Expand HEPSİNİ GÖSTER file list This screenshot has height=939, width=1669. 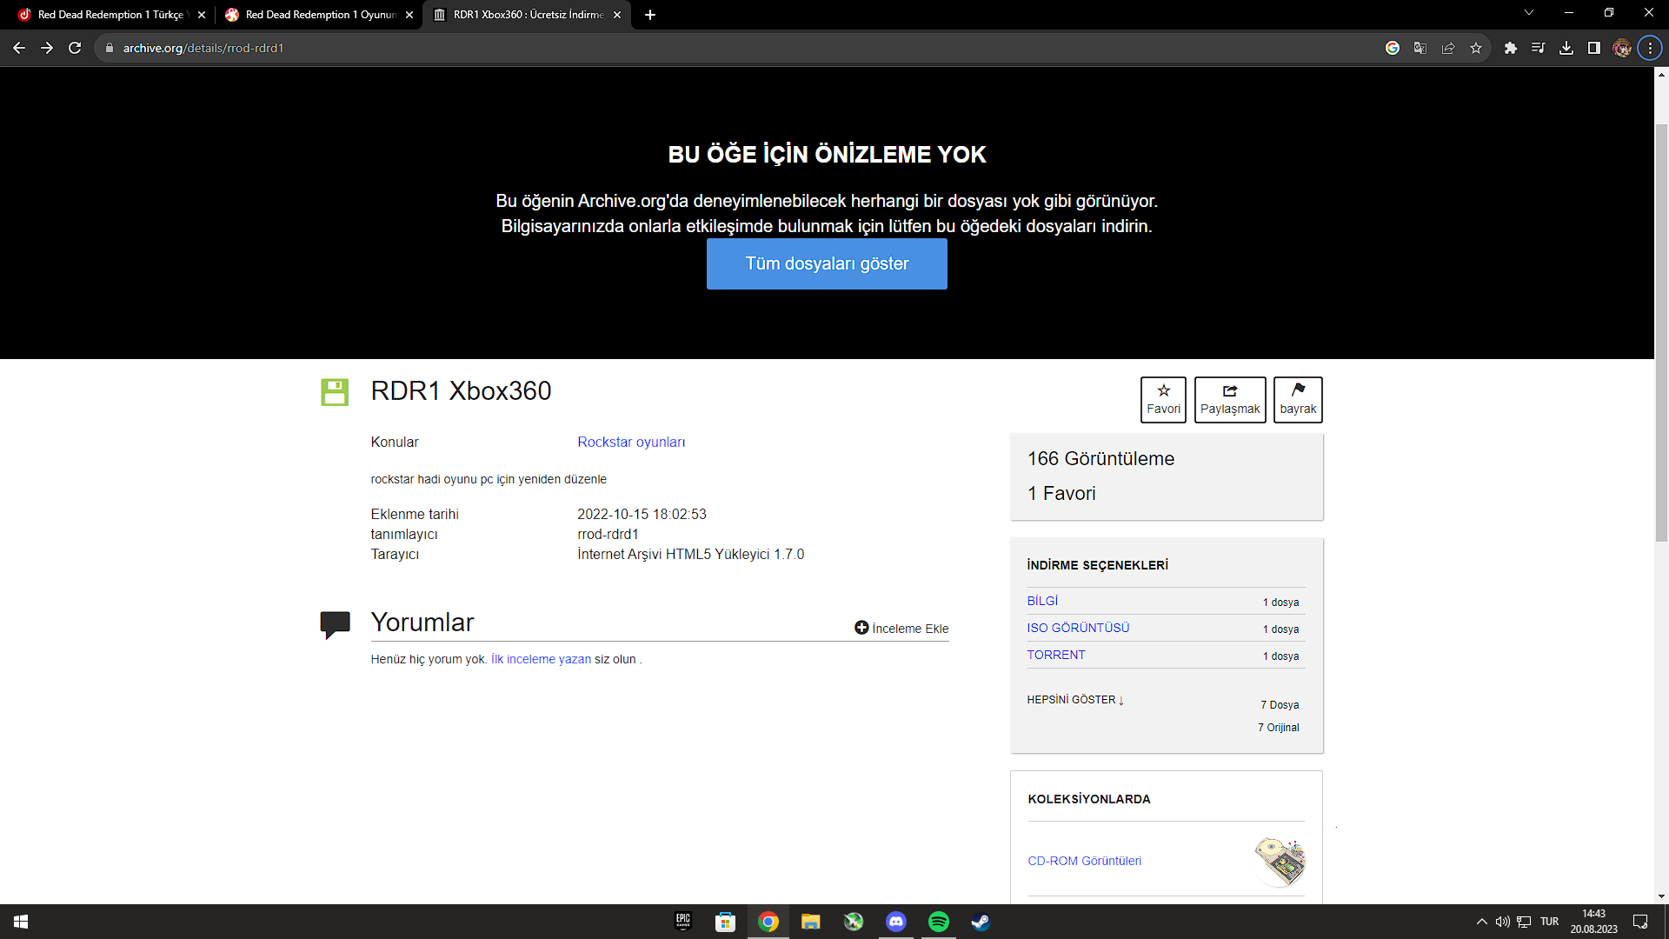point(1075,700)
